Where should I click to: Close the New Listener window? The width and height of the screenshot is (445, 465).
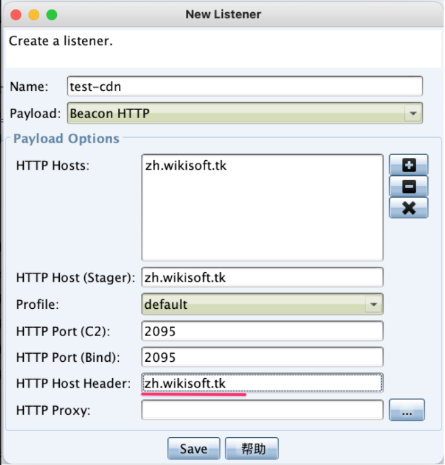(x=16, y=14)
